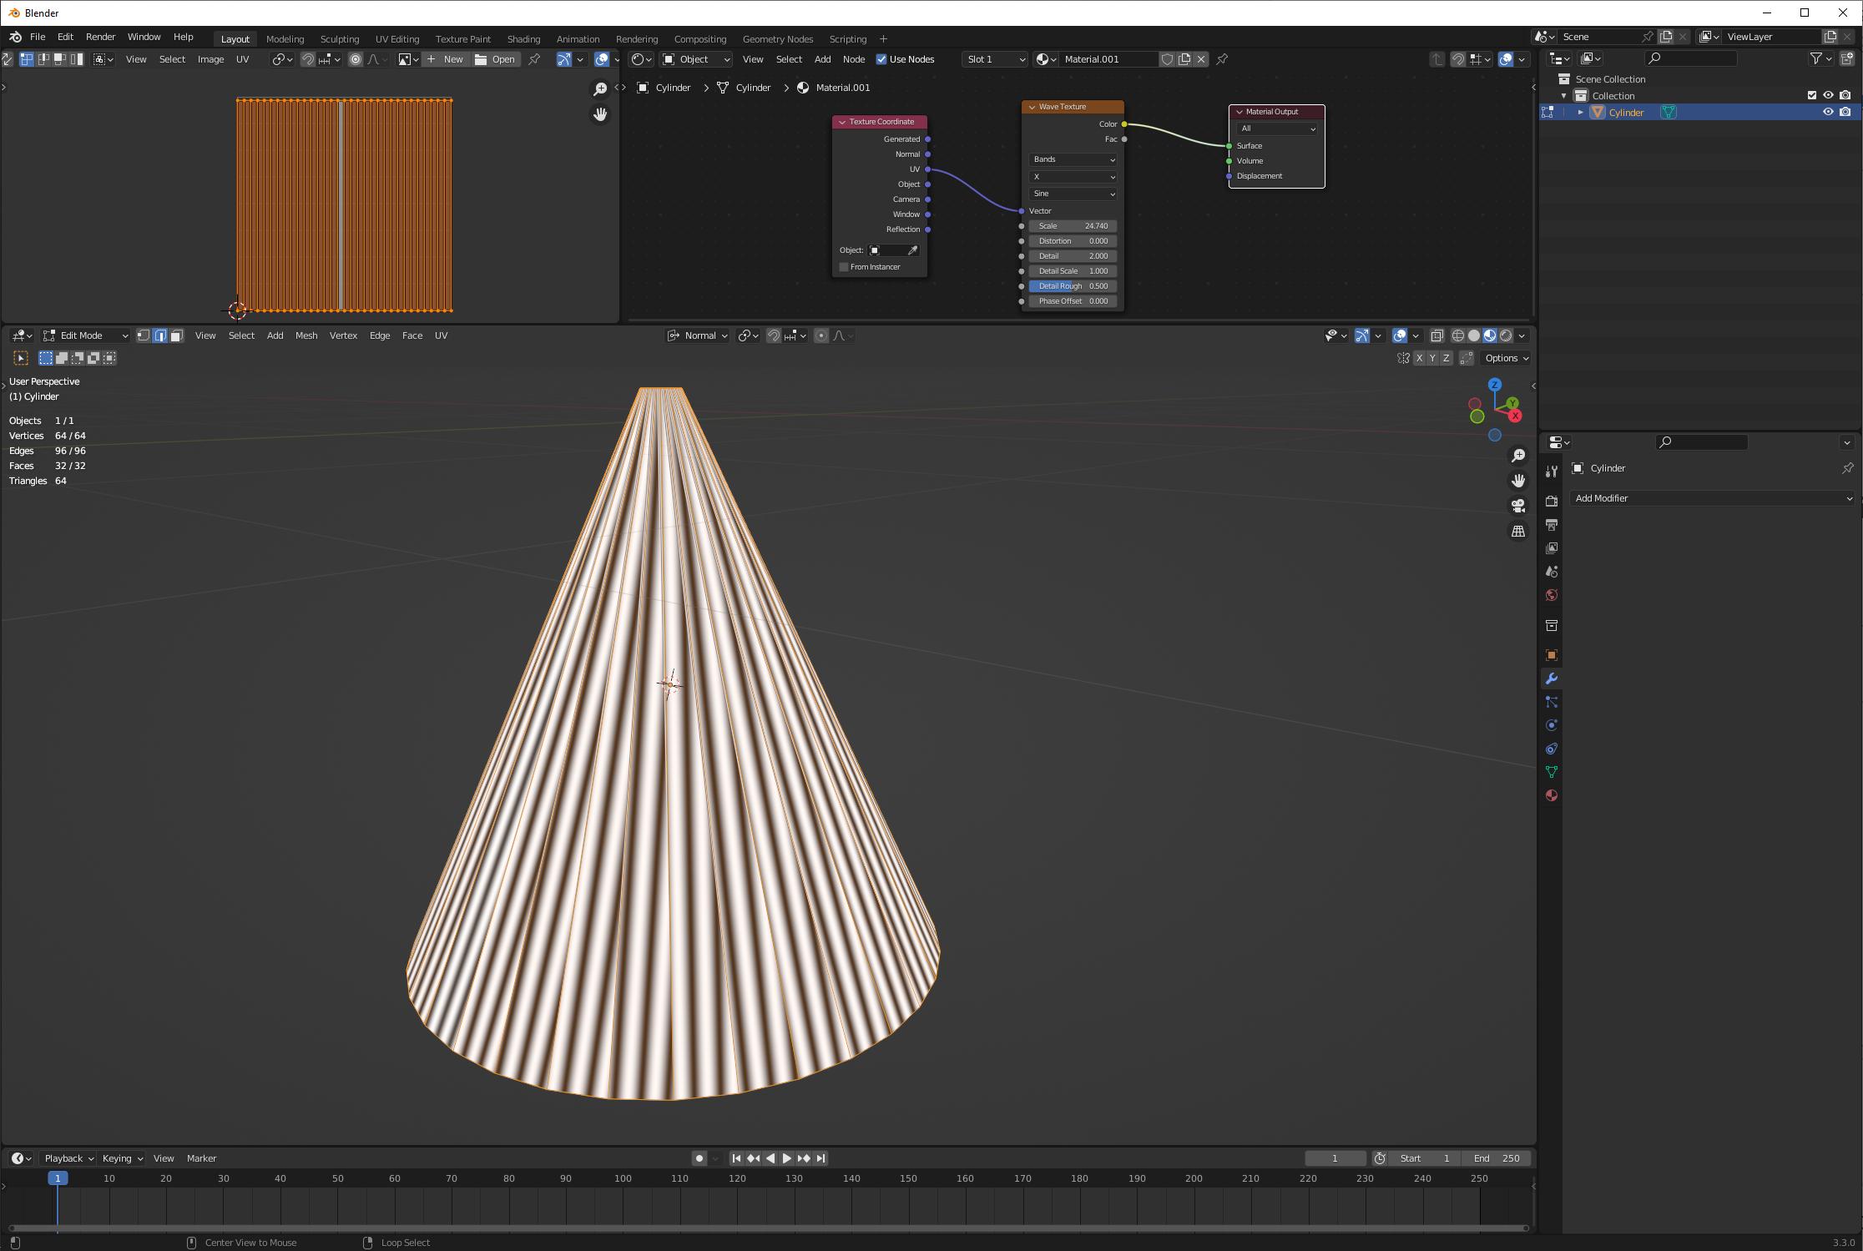Image resolution: width=1863 pixels, height=1251 pixels.
Task: Select solid viewport shading
Action: pyautogui.click(x=1474, y=335)
